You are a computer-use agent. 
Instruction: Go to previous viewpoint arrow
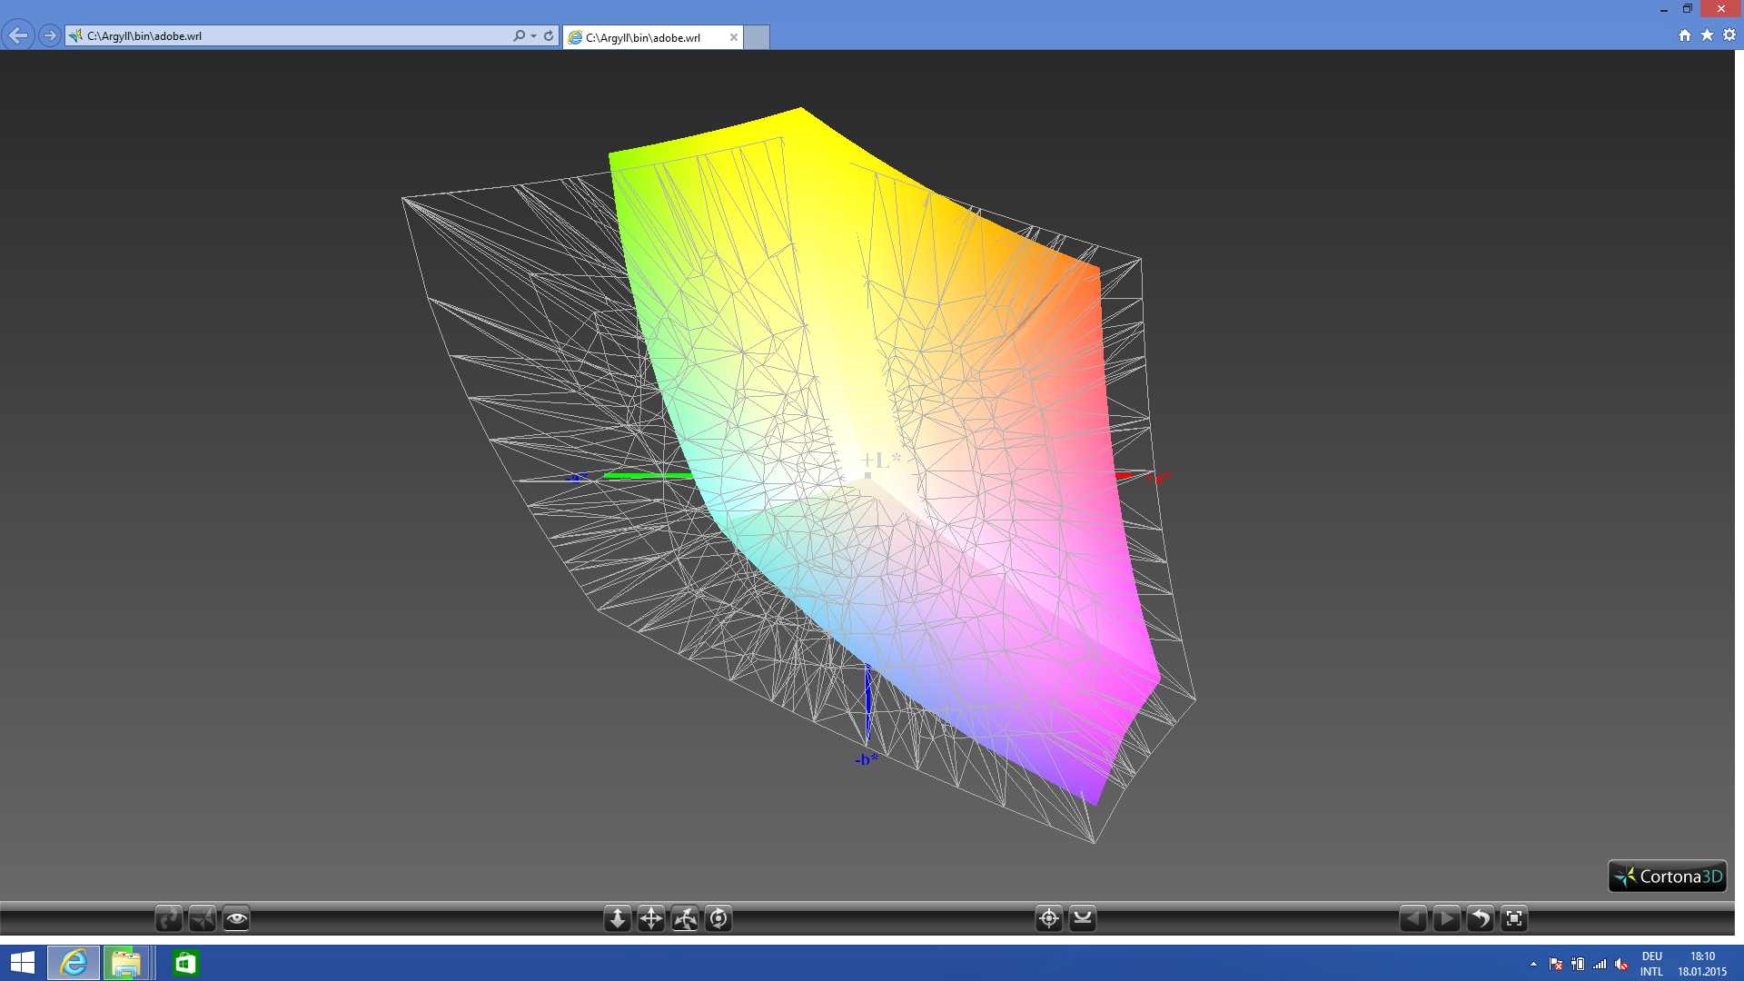(x=1412, y=918)
